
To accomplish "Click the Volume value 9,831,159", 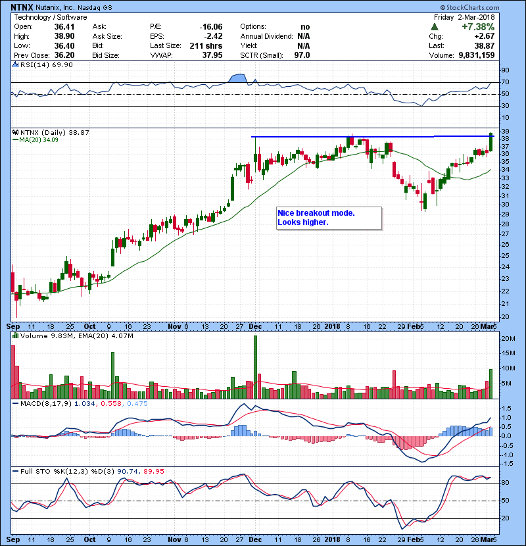I will (x=477, y=55).
